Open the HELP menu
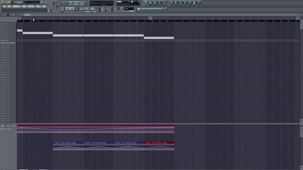 44,6
